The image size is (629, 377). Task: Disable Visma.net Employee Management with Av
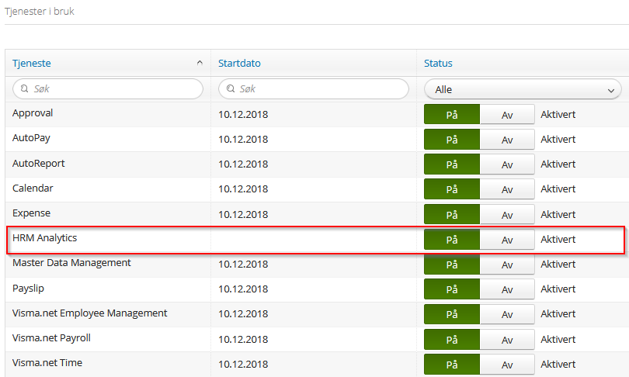click(507, 314)
